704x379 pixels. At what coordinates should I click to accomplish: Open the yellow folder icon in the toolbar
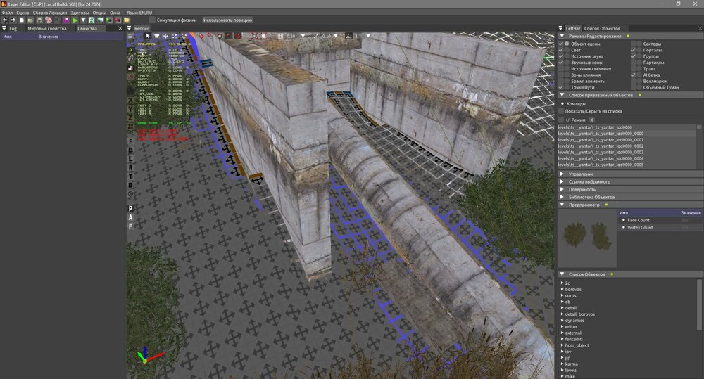(127, 20)
